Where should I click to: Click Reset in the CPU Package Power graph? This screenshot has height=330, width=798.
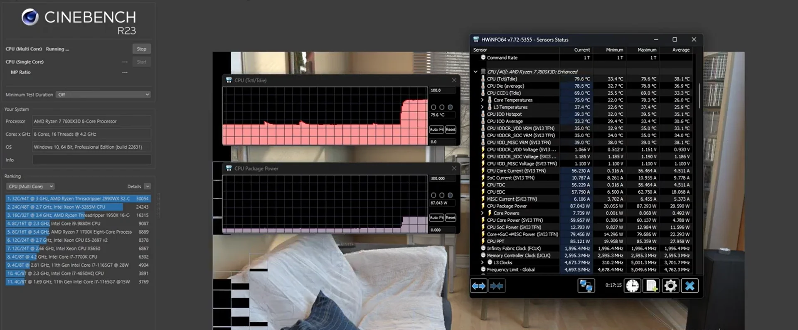(x=451, y=218)
